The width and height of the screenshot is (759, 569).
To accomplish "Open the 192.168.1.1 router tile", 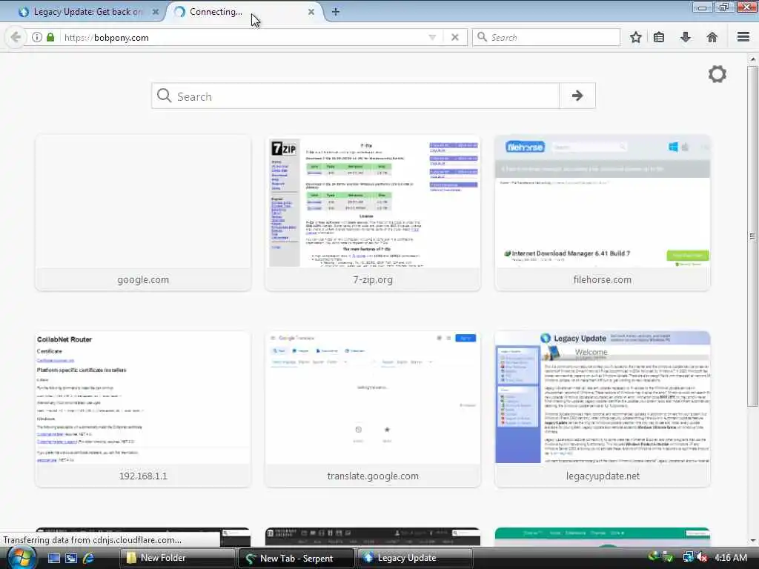I will point(143,409).
